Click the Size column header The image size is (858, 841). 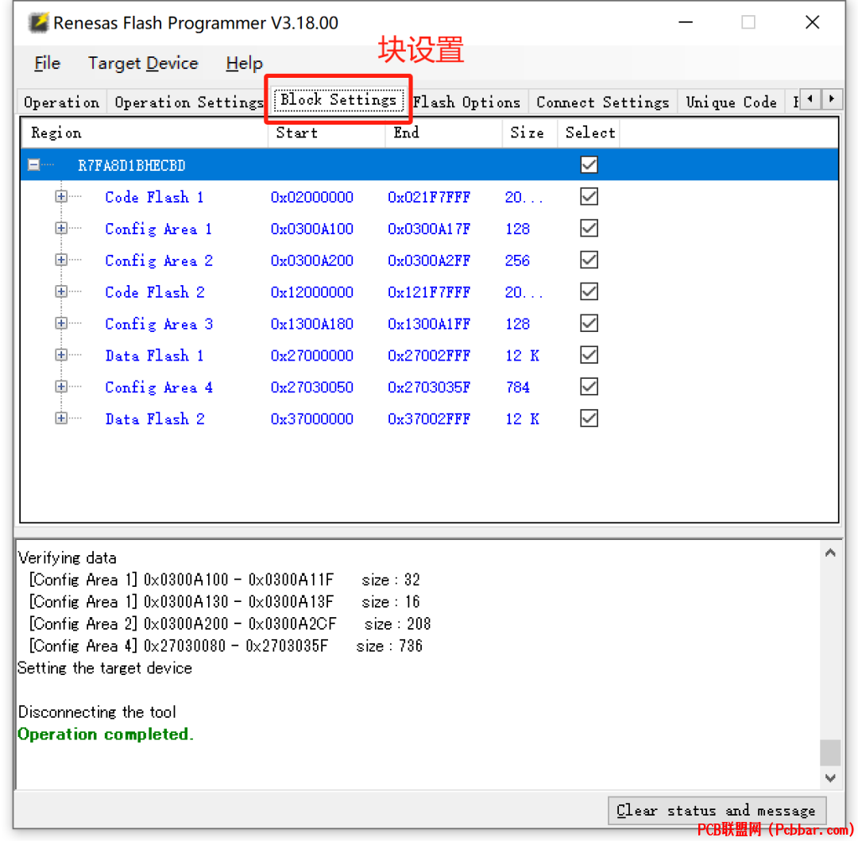[530, 133]
